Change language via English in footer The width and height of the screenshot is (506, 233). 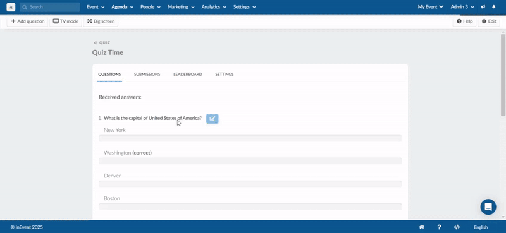click(481, 227)
